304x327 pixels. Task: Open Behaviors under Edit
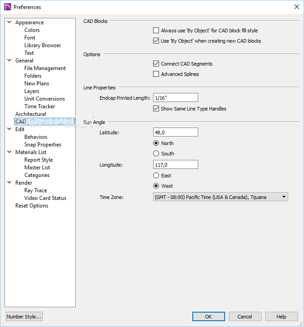[x=36, y=137]
